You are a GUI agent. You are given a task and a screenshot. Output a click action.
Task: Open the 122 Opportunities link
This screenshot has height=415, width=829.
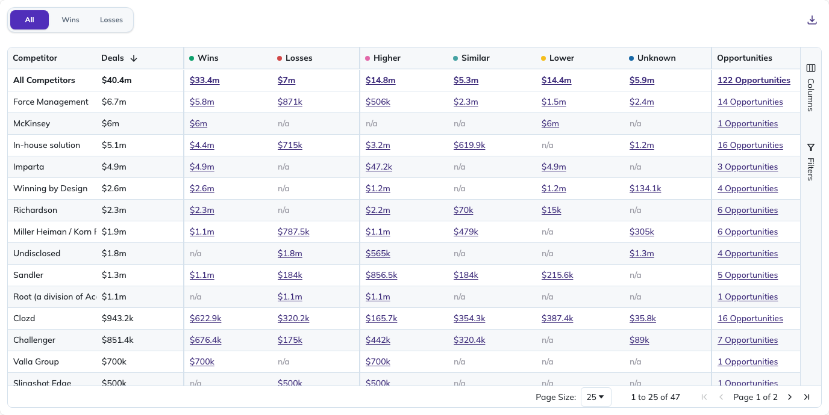[x=754, y=80]
